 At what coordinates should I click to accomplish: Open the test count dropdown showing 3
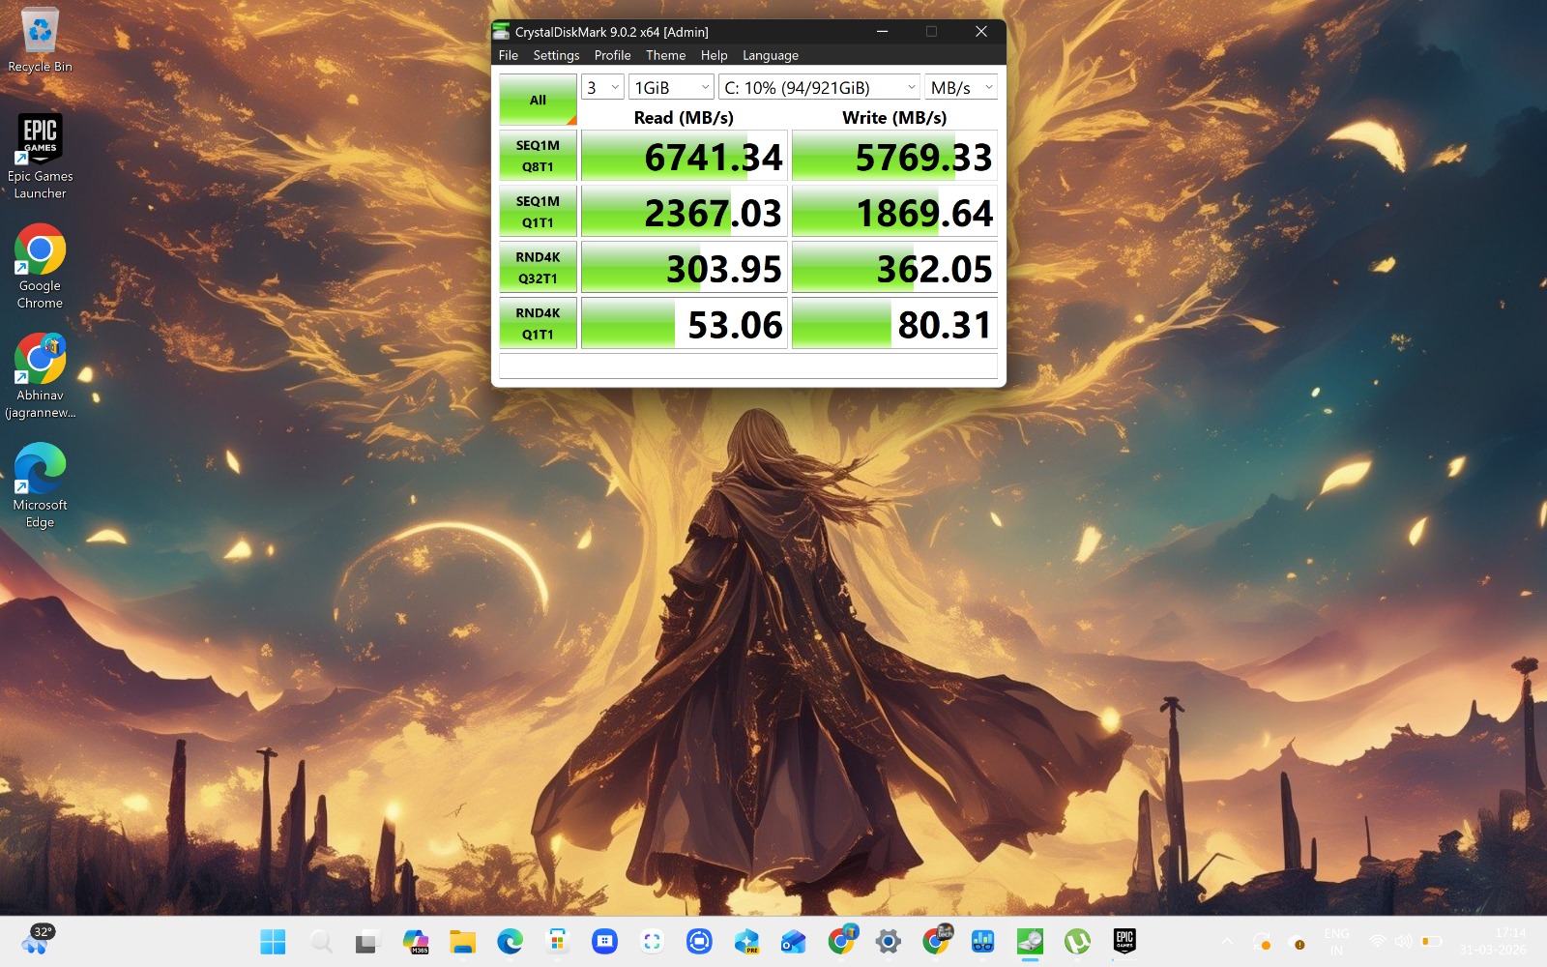click(x=601, y=87)
